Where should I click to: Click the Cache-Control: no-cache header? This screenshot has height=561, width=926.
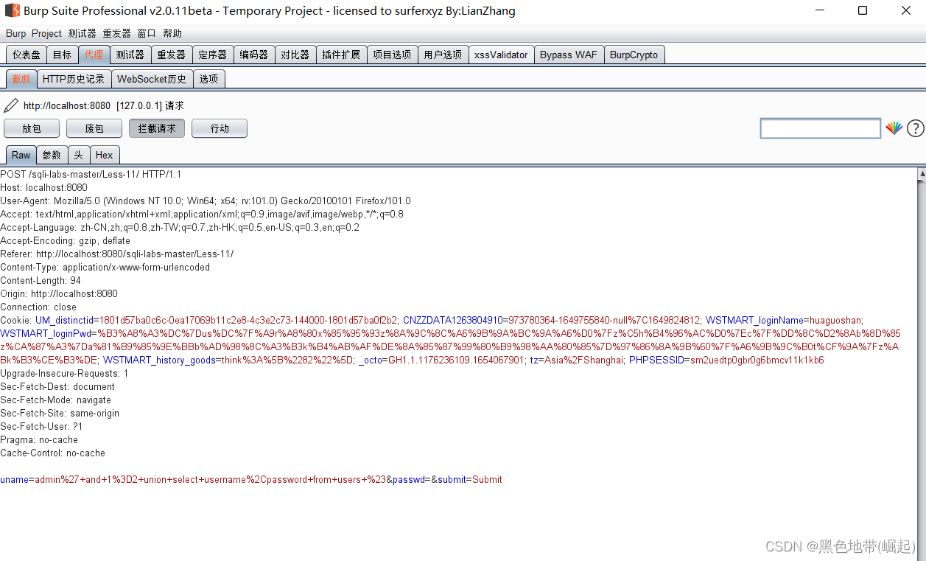(x=53, y=453)
